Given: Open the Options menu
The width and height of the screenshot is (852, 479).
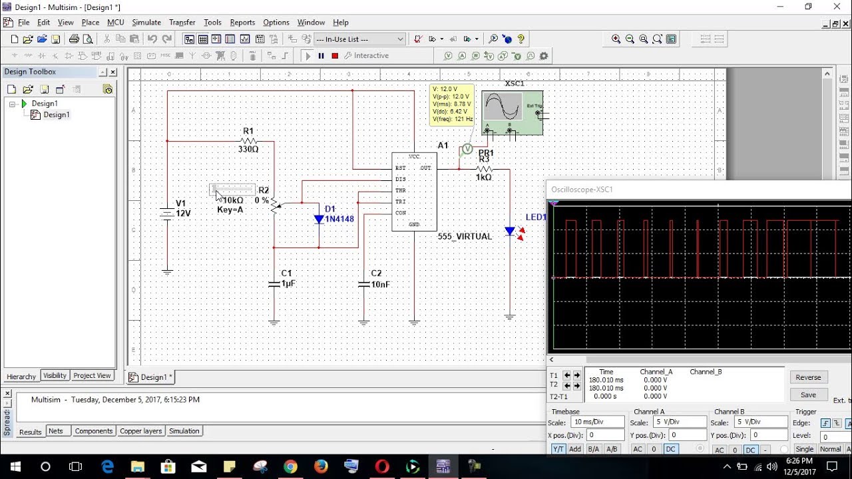Looking at the screenshot, I should (x=276, y=23).
